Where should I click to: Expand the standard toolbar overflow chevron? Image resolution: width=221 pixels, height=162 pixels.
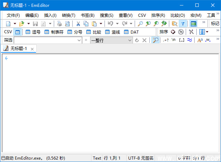[x=204, y=22]
